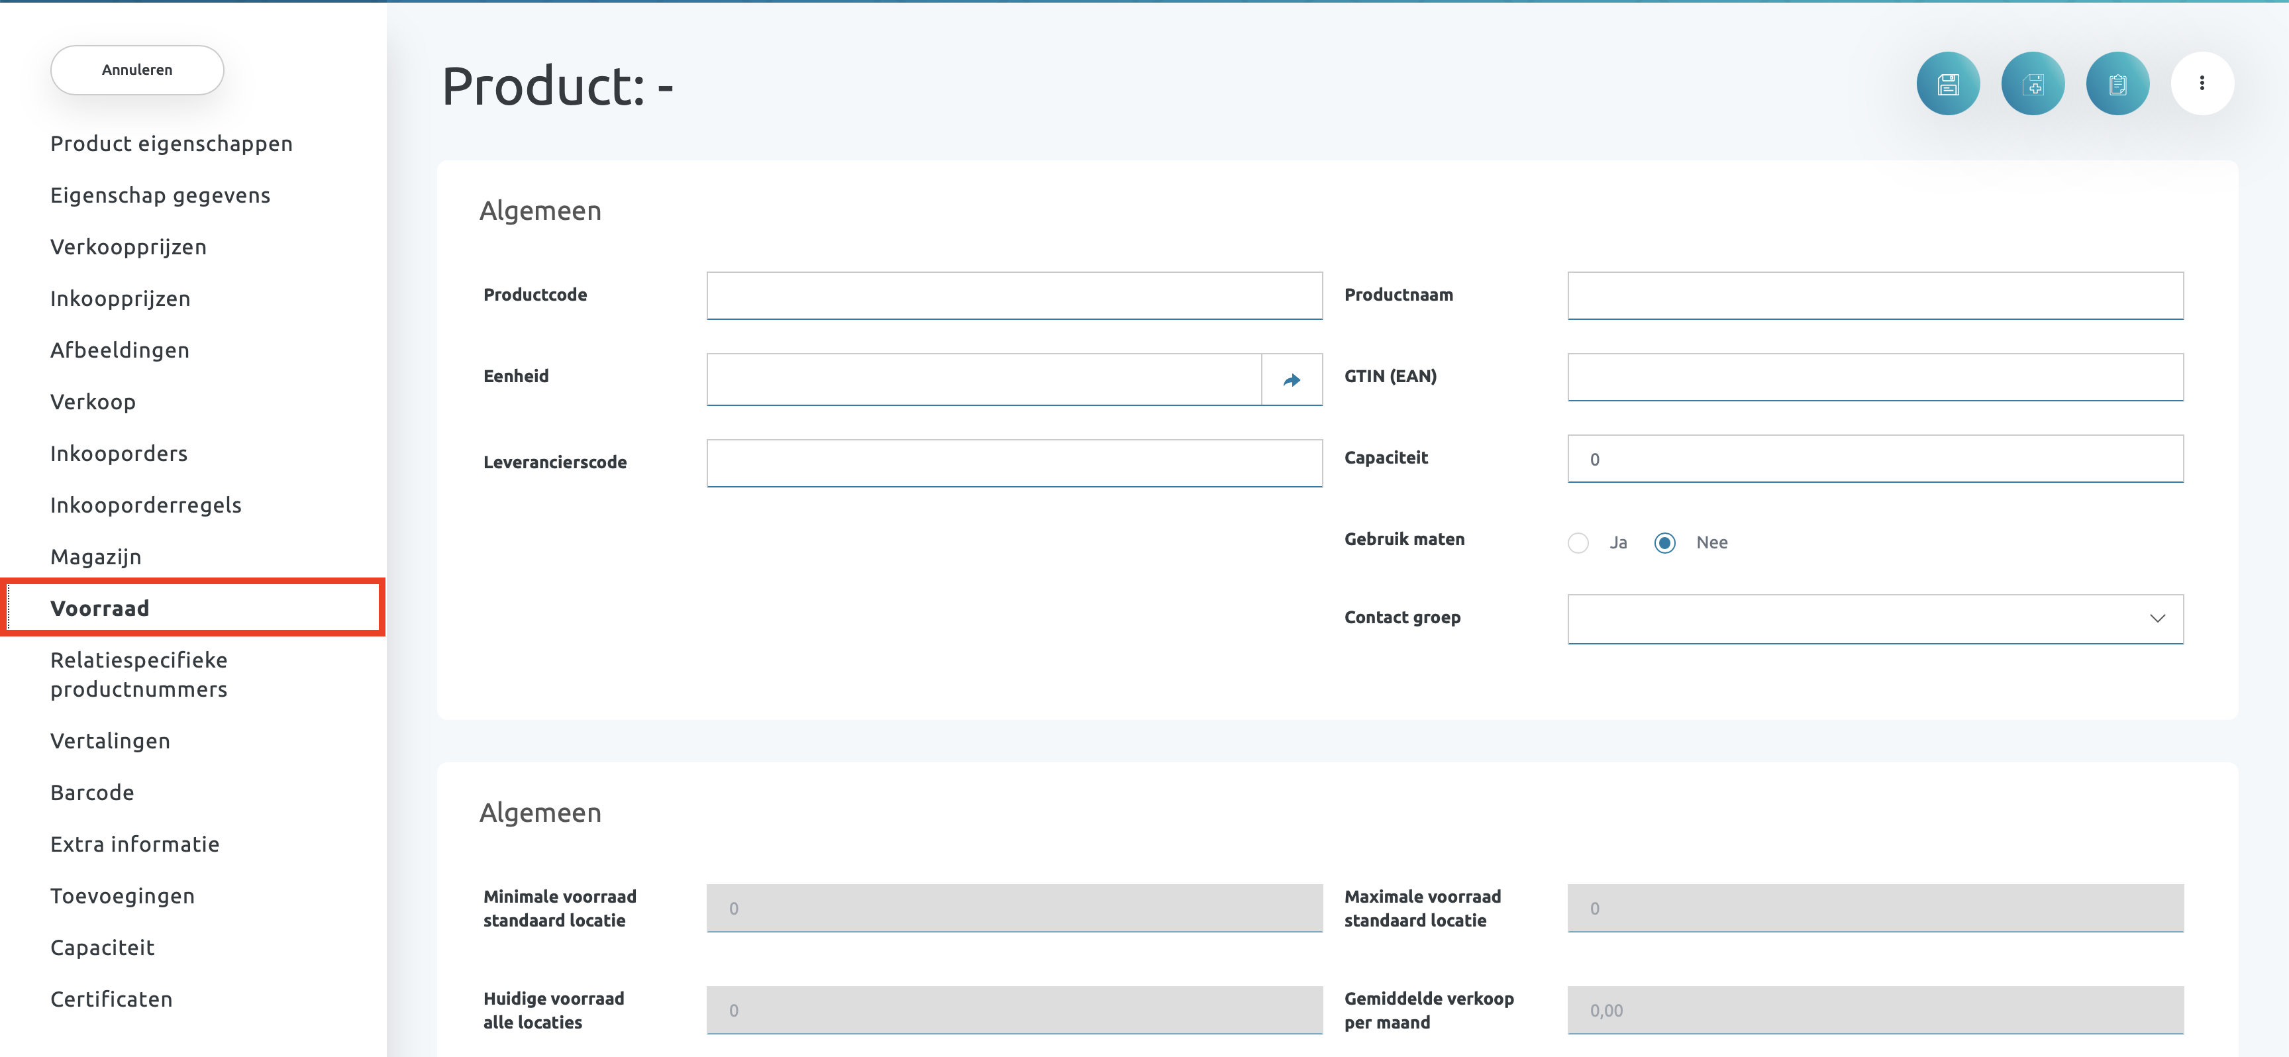Open the Verkoopprijzen section
This screenshot has height=1057, width=2289.
[129, 247]
